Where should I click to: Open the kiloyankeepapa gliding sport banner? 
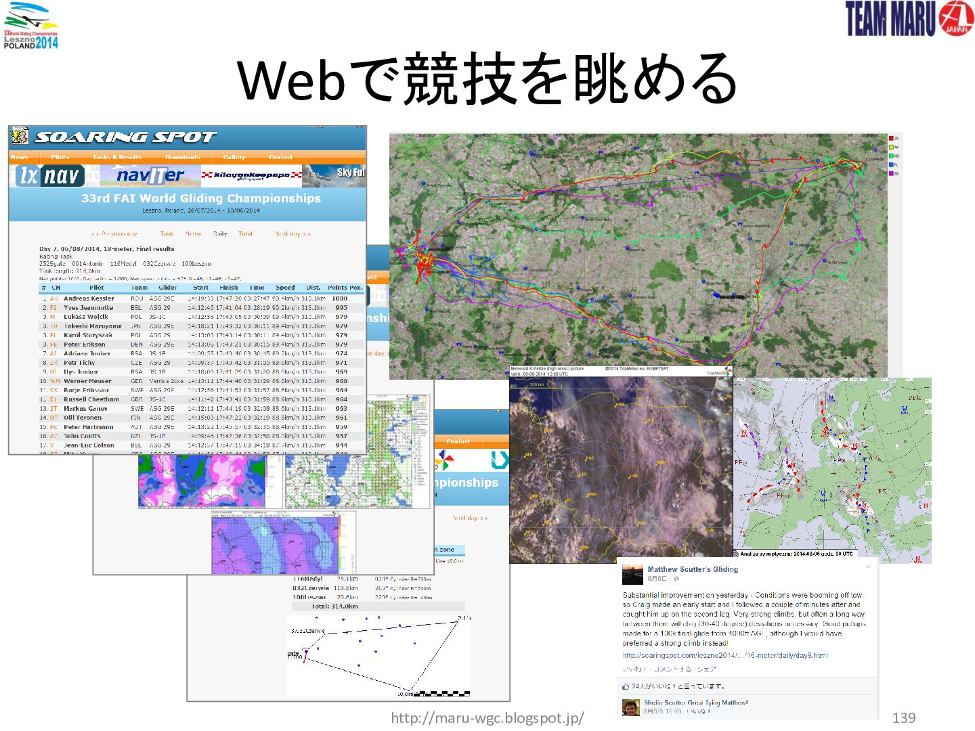click(251, 175)
